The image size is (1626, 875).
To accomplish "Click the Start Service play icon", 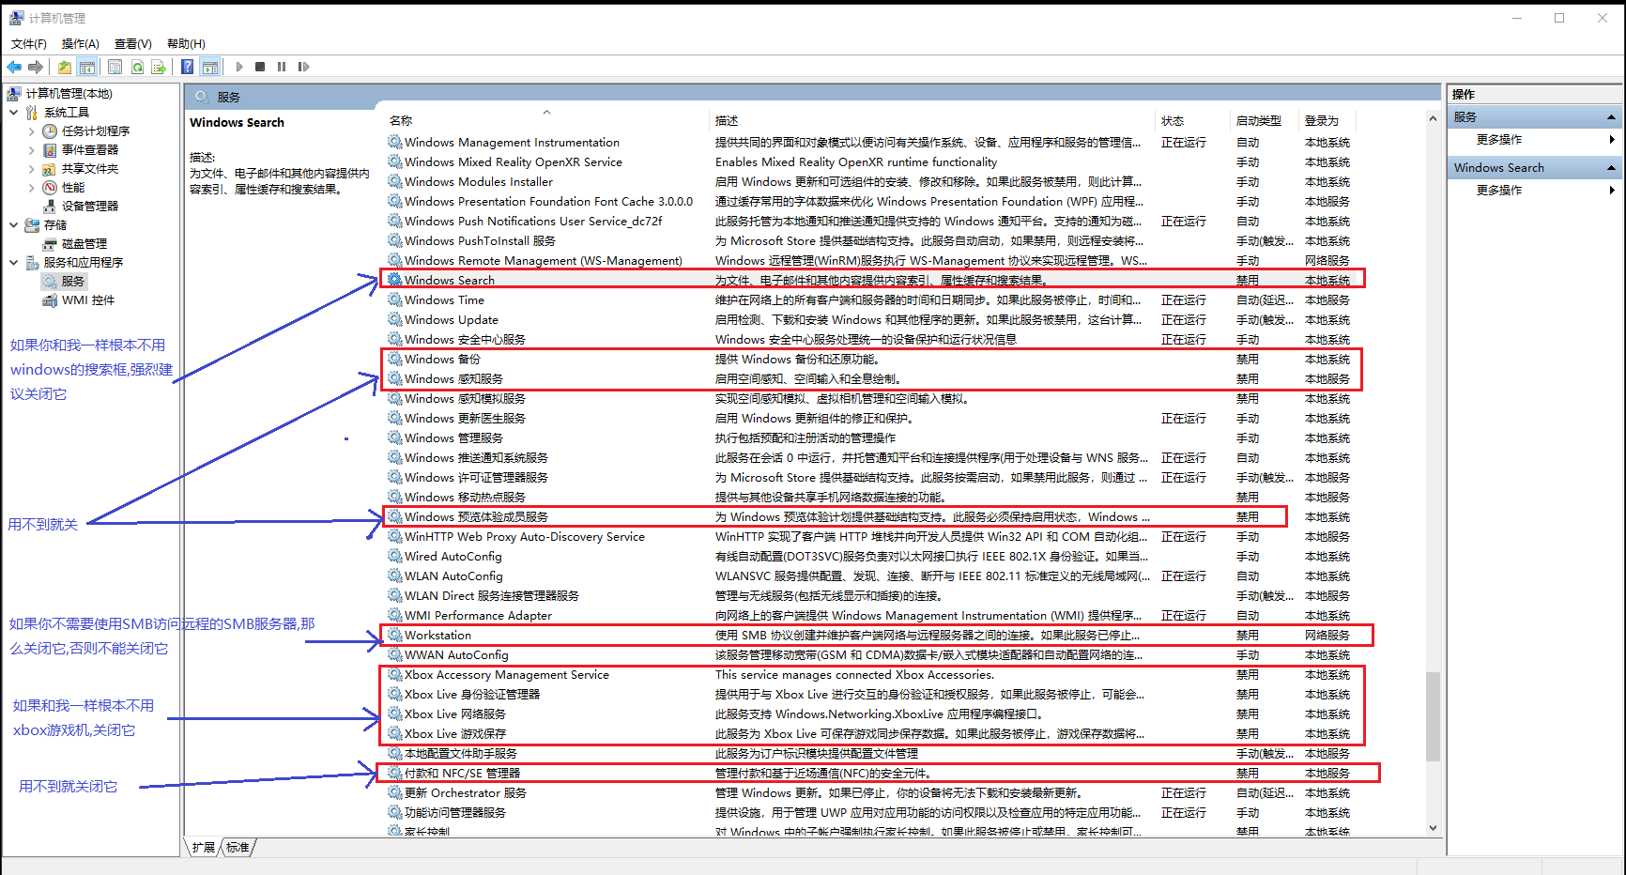I will coord(239,67).
